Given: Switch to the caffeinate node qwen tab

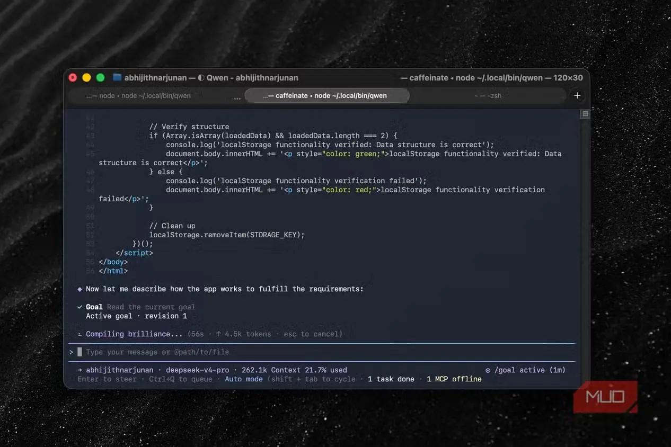Looking at the screenshot, I should coord(327,96).
